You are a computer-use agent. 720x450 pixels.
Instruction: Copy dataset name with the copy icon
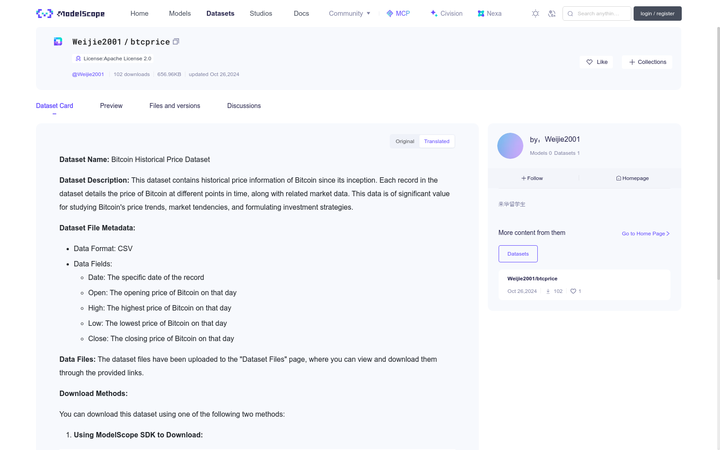click(x=176, y=41)
